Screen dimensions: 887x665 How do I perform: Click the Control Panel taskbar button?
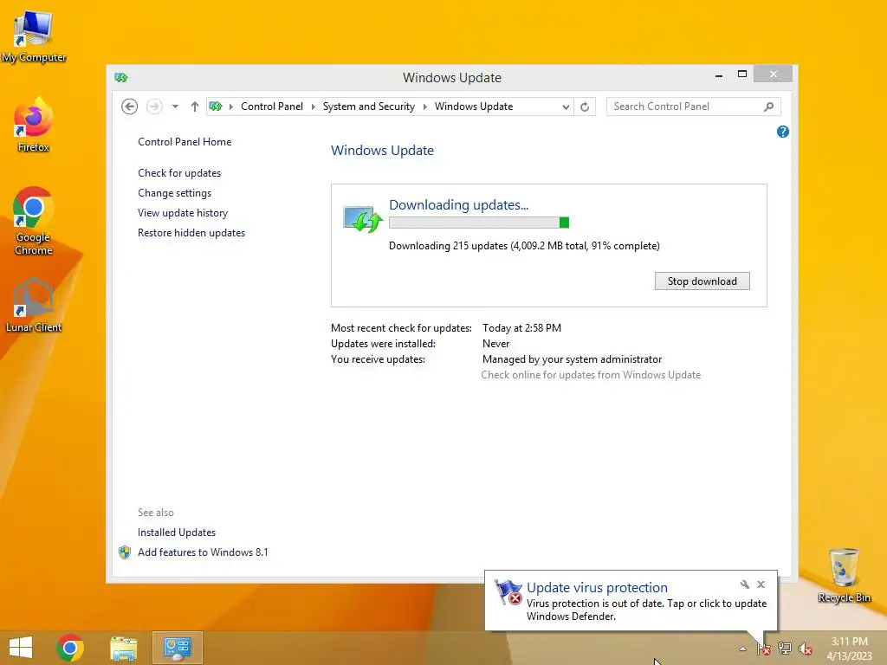177,648
